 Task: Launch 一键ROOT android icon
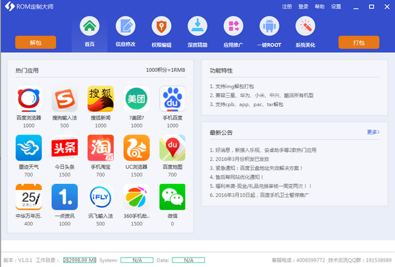click(269, 26)
